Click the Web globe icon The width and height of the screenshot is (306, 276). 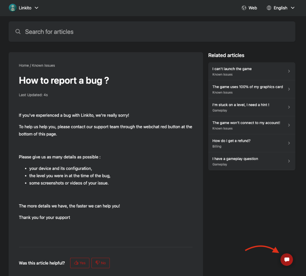click(244, 8)
